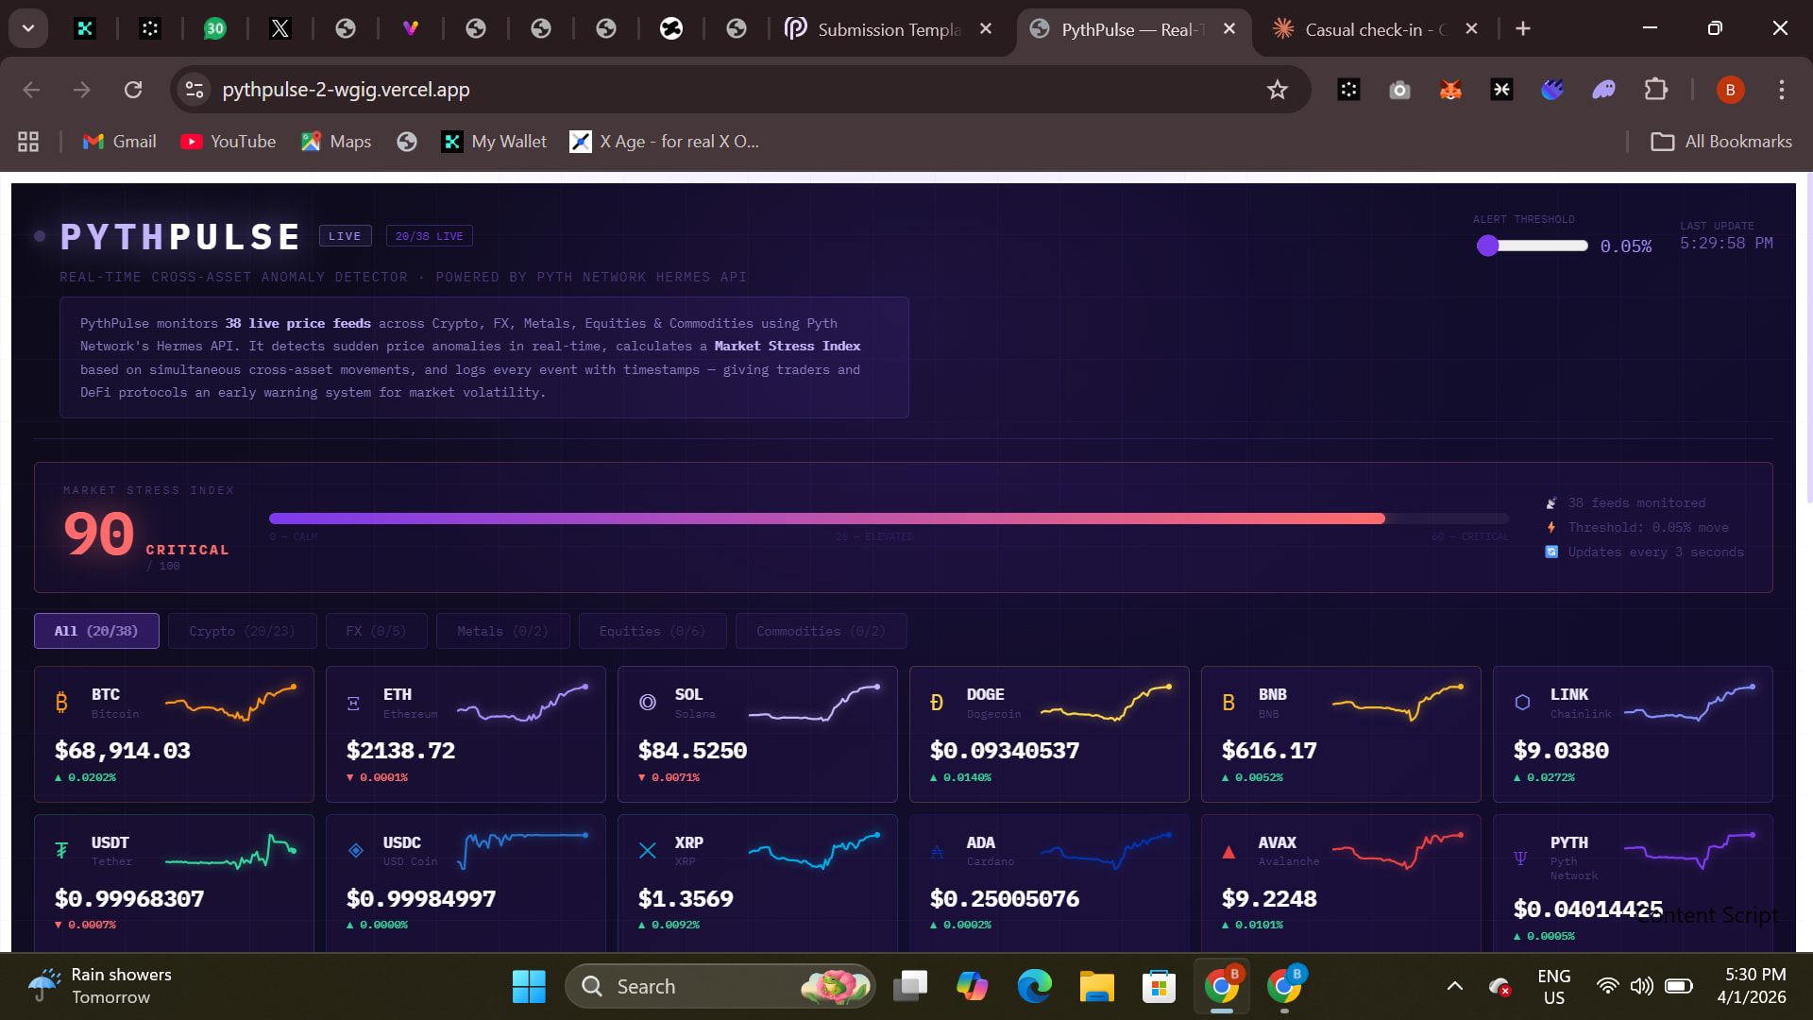The width and height of the screenshot is (1813, 1020).
Task: Click the LIVE status badge
Action: (345, 236)
